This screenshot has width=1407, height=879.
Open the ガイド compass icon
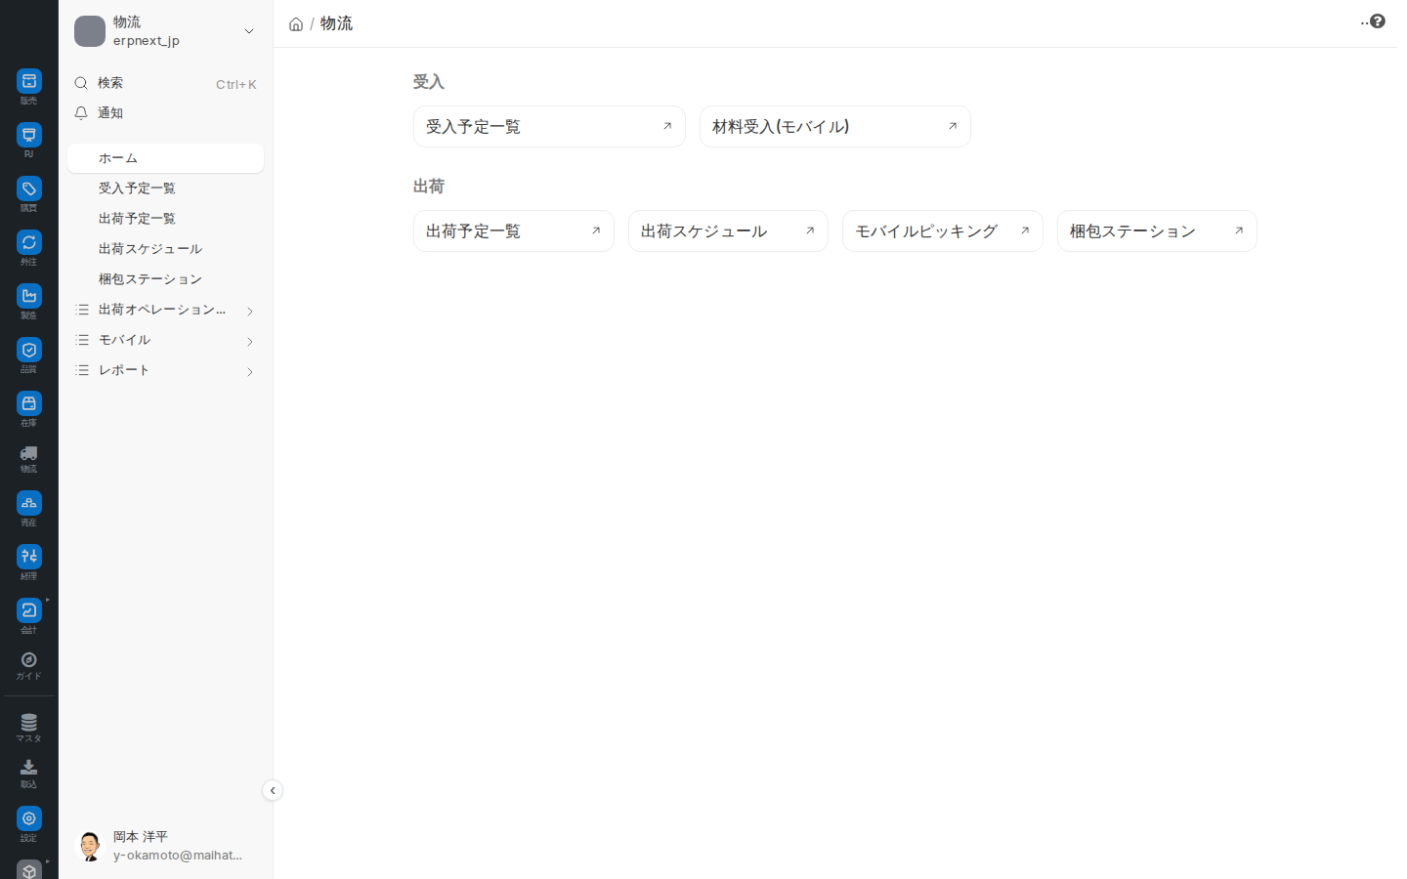[x=29, y=660]
